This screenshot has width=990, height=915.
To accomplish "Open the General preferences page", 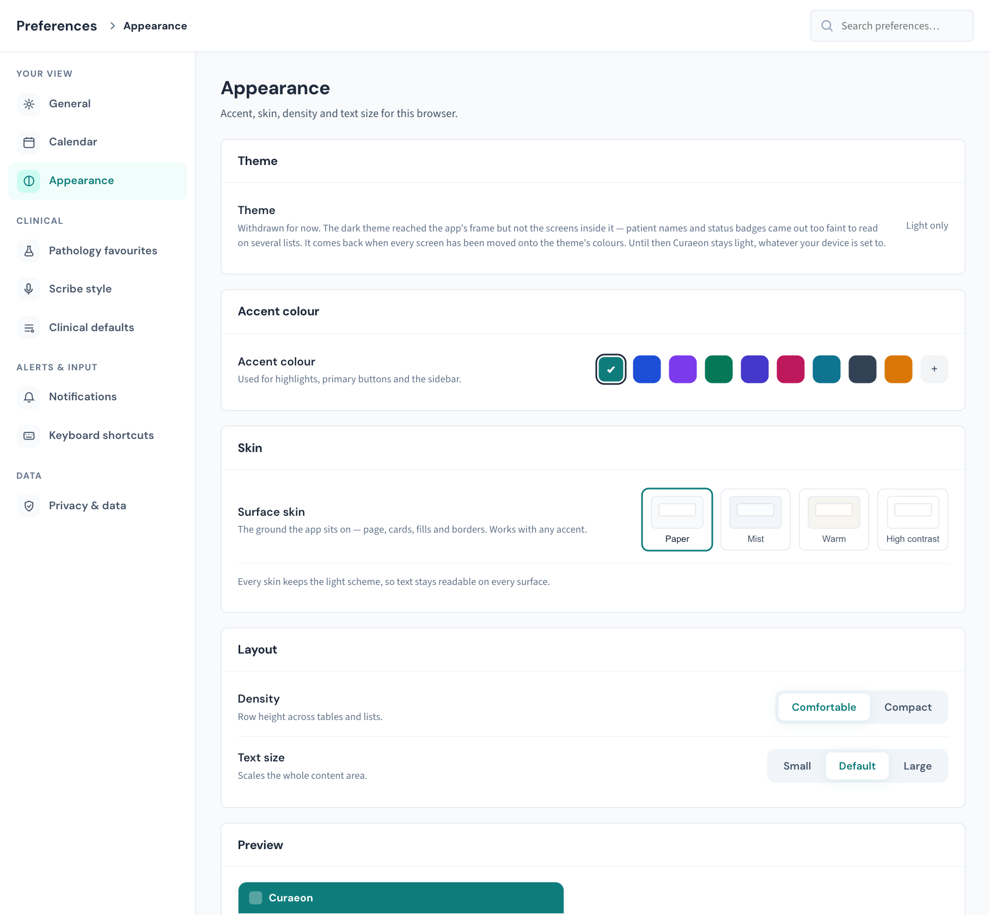I will (97, 104).
